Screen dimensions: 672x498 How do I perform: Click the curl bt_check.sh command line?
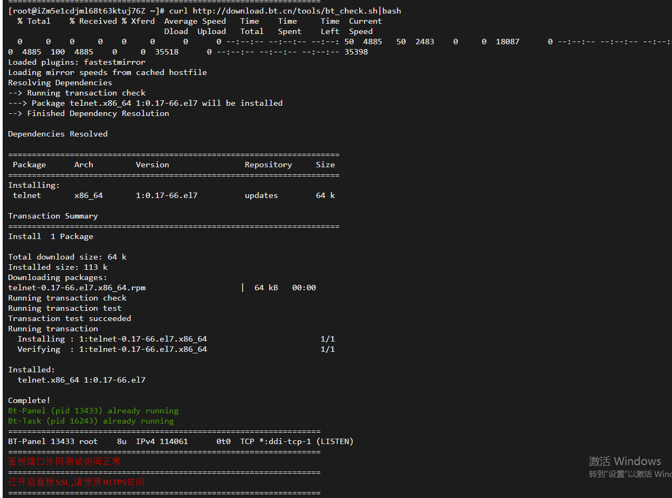204,11
